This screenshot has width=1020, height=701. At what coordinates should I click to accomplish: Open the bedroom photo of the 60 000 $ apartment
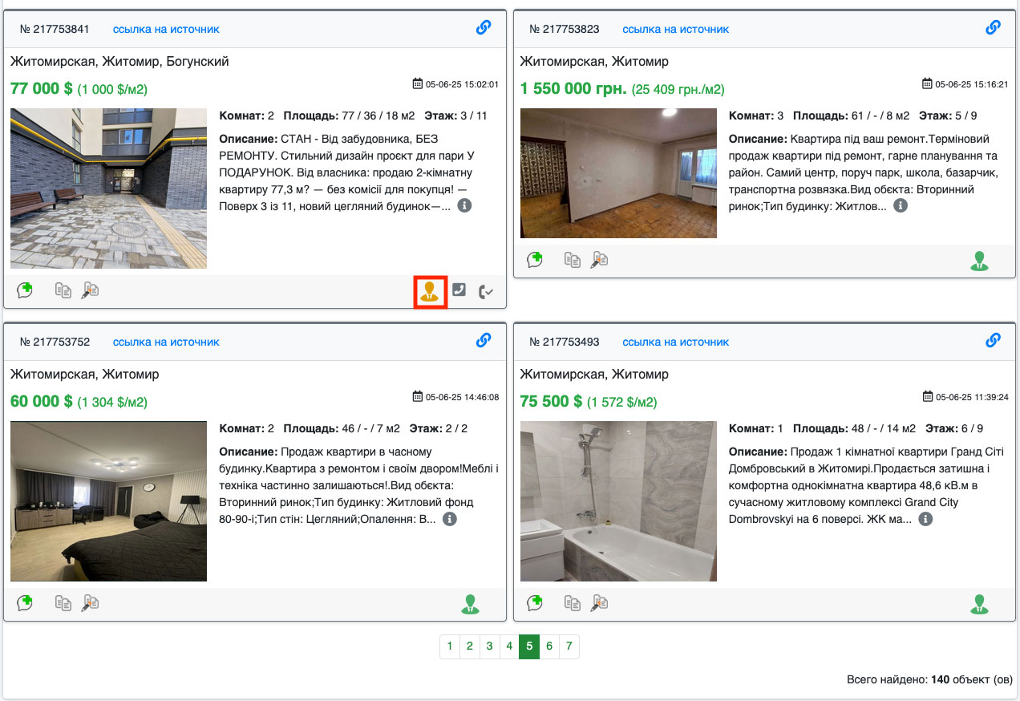[x=108, y=501]
